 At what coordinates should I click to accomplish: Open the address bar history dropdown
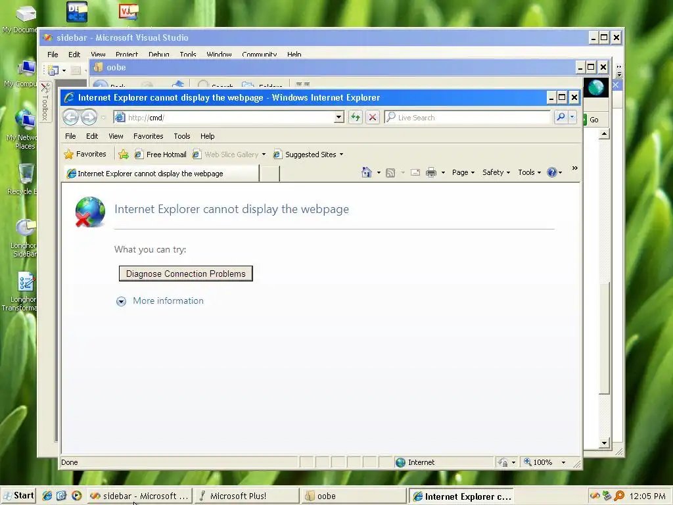(338, 117)
